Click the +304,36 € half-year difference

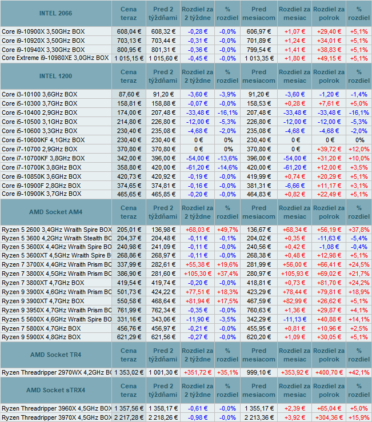point(329,418)
